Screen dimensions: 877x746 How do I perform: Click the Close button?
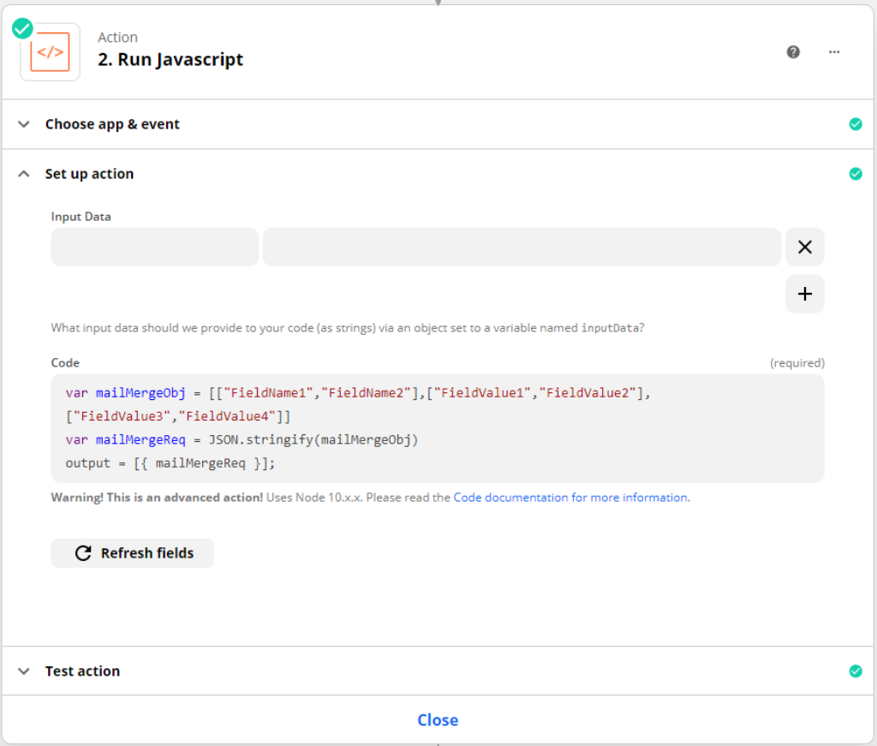click(x=438, y=719)
